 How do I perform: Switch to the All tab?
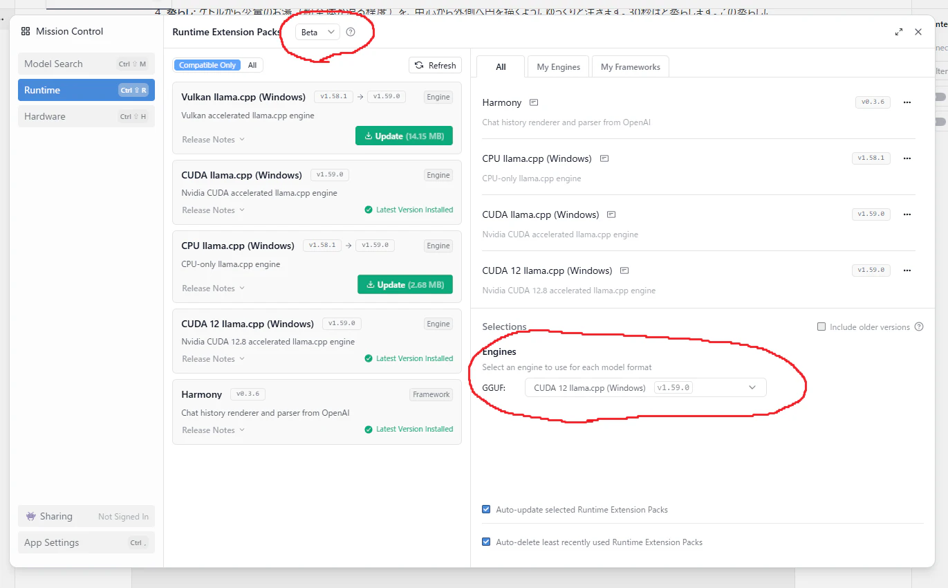point(501,67)
